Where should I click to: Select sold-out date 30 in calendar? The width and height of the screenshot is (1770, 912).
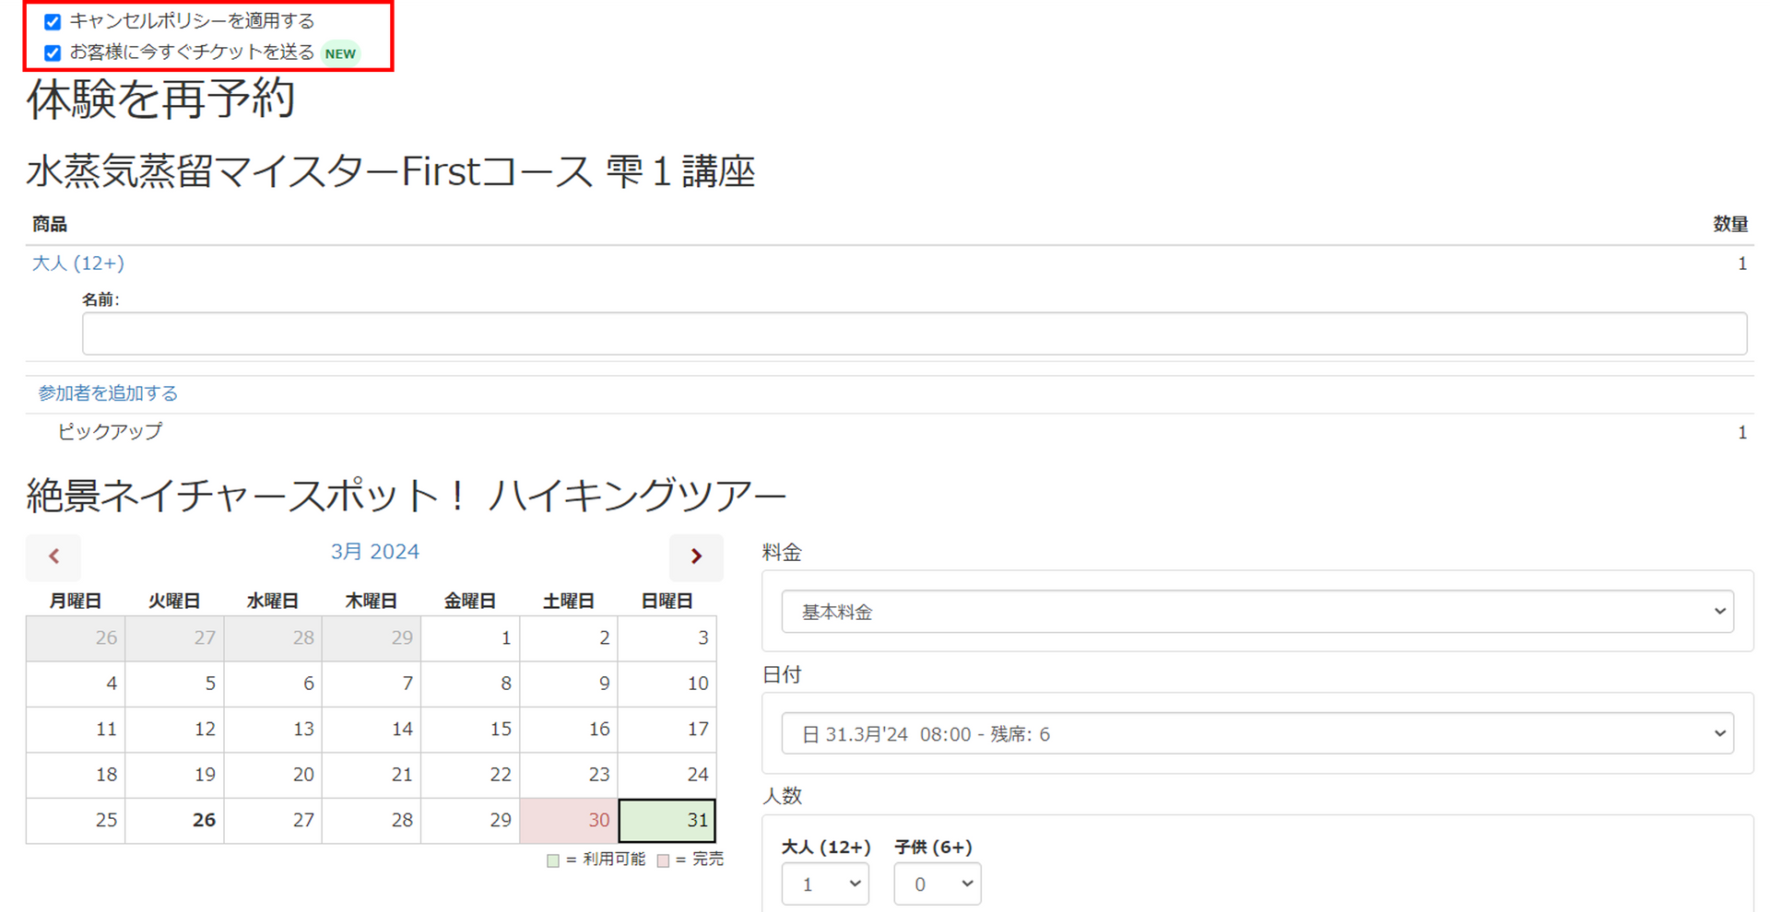click(x=569, y=820)
